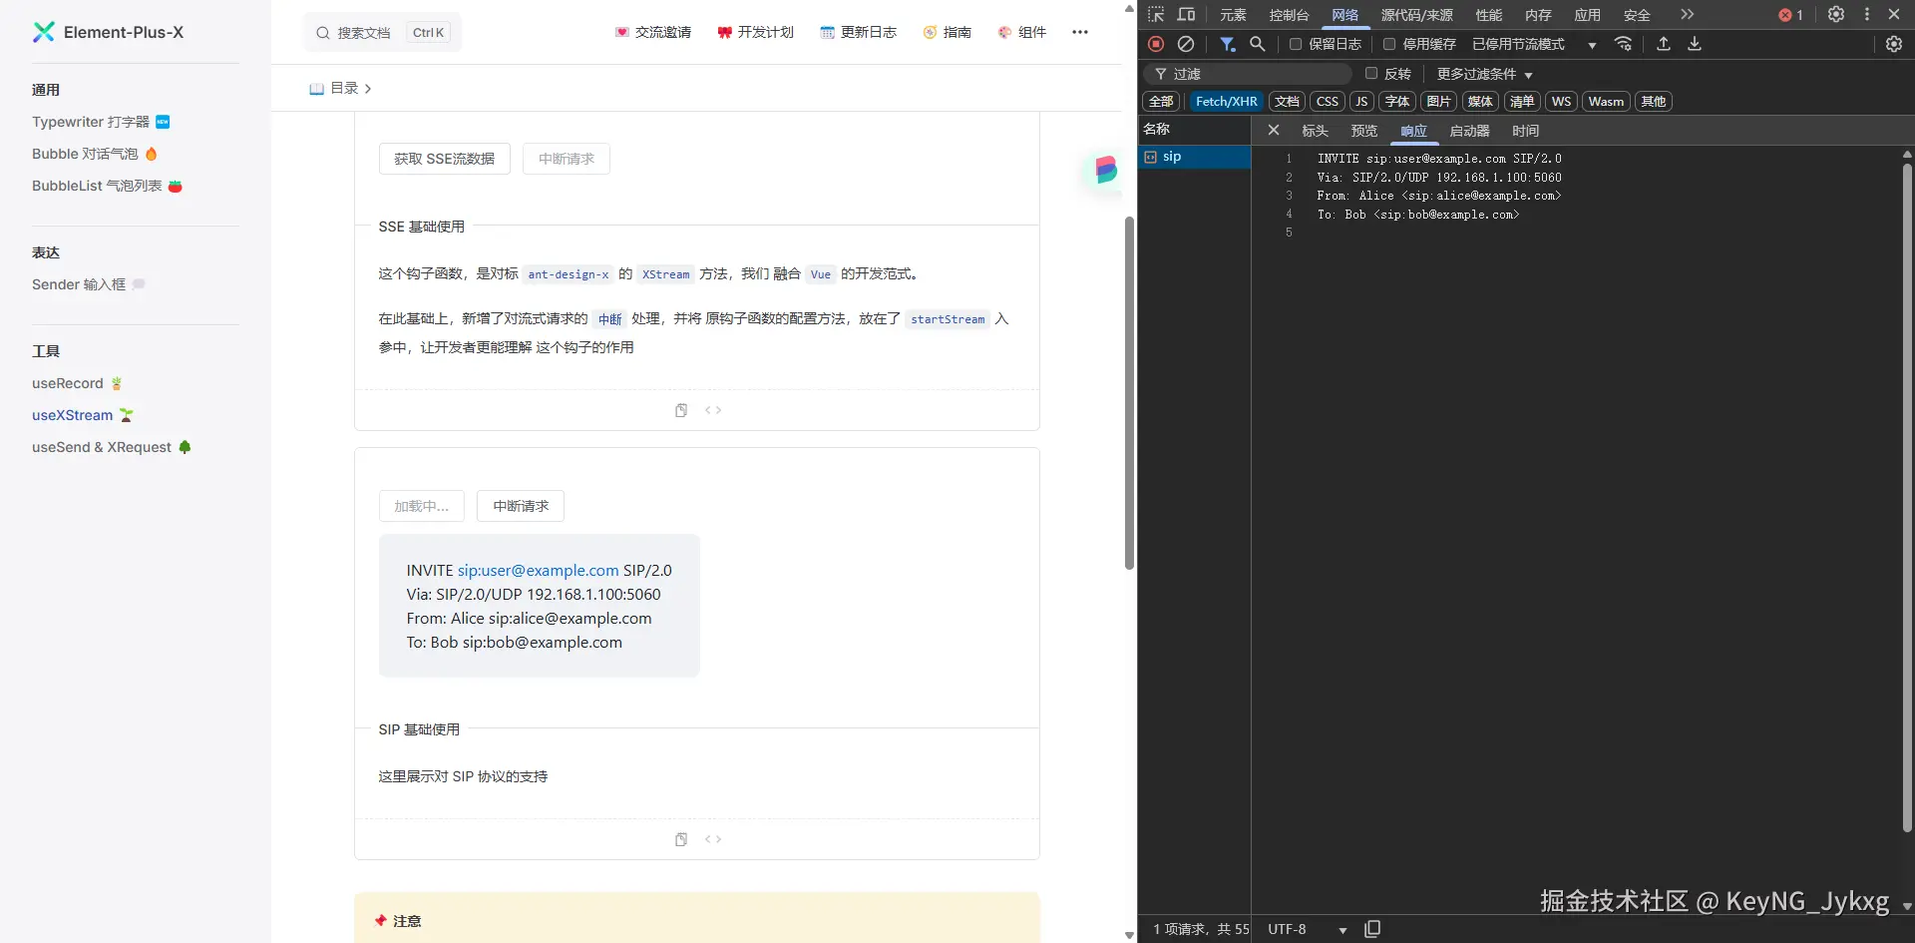This screenshot has height=943, width=1915.
Task: Click the 获取 SSE流数据 button
Action: click(x=445, y=159)
